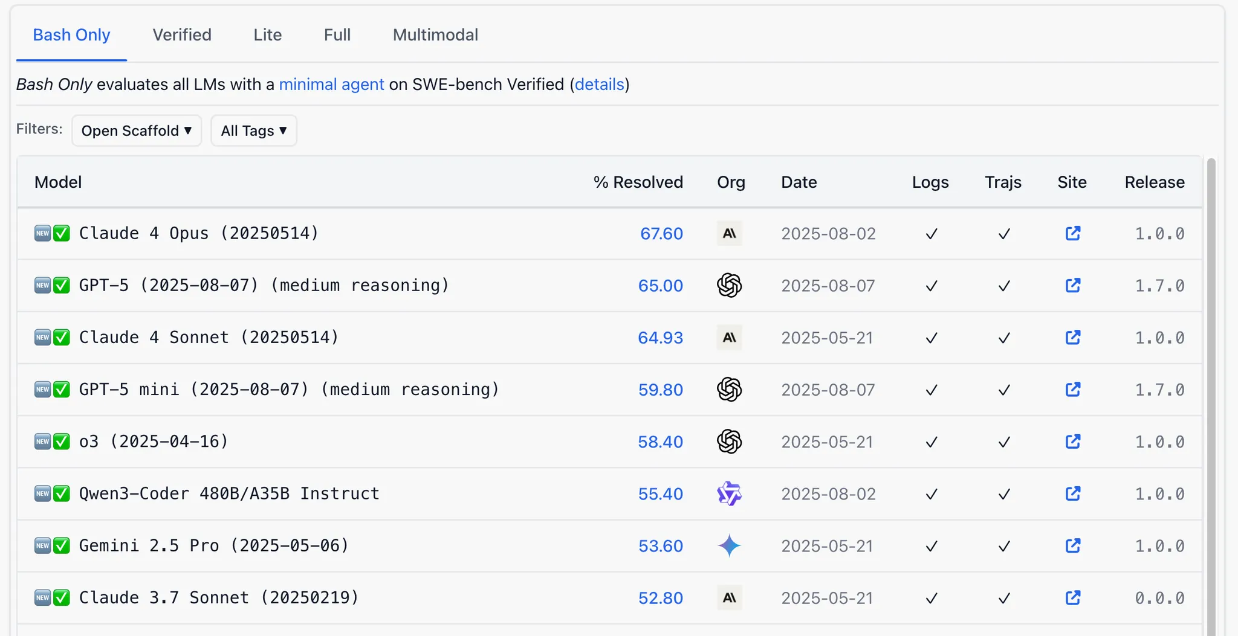Follow the minimal agent link
1238x636 pixels.
click(x=331, y=84)
